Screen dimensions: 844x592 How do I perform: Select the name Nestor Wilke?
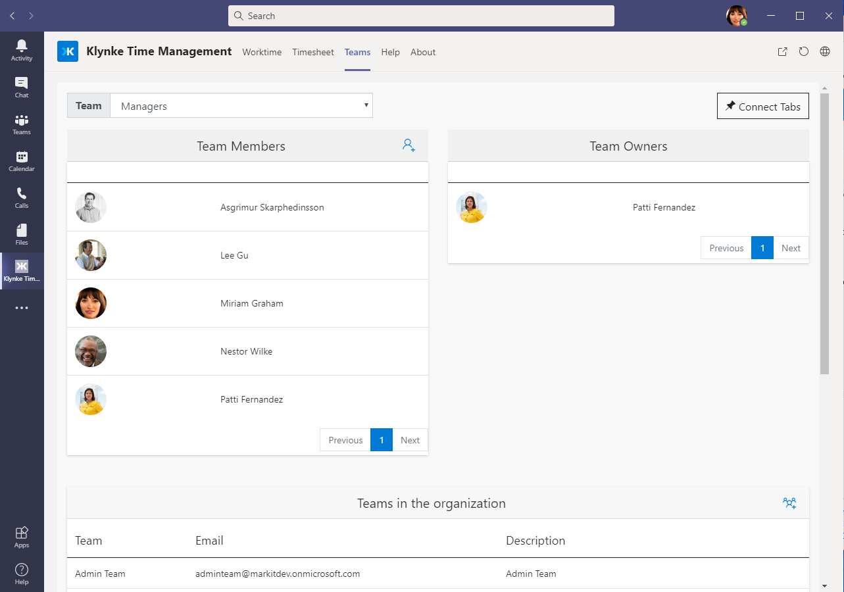pyautogui.click(x=246, y=351)
